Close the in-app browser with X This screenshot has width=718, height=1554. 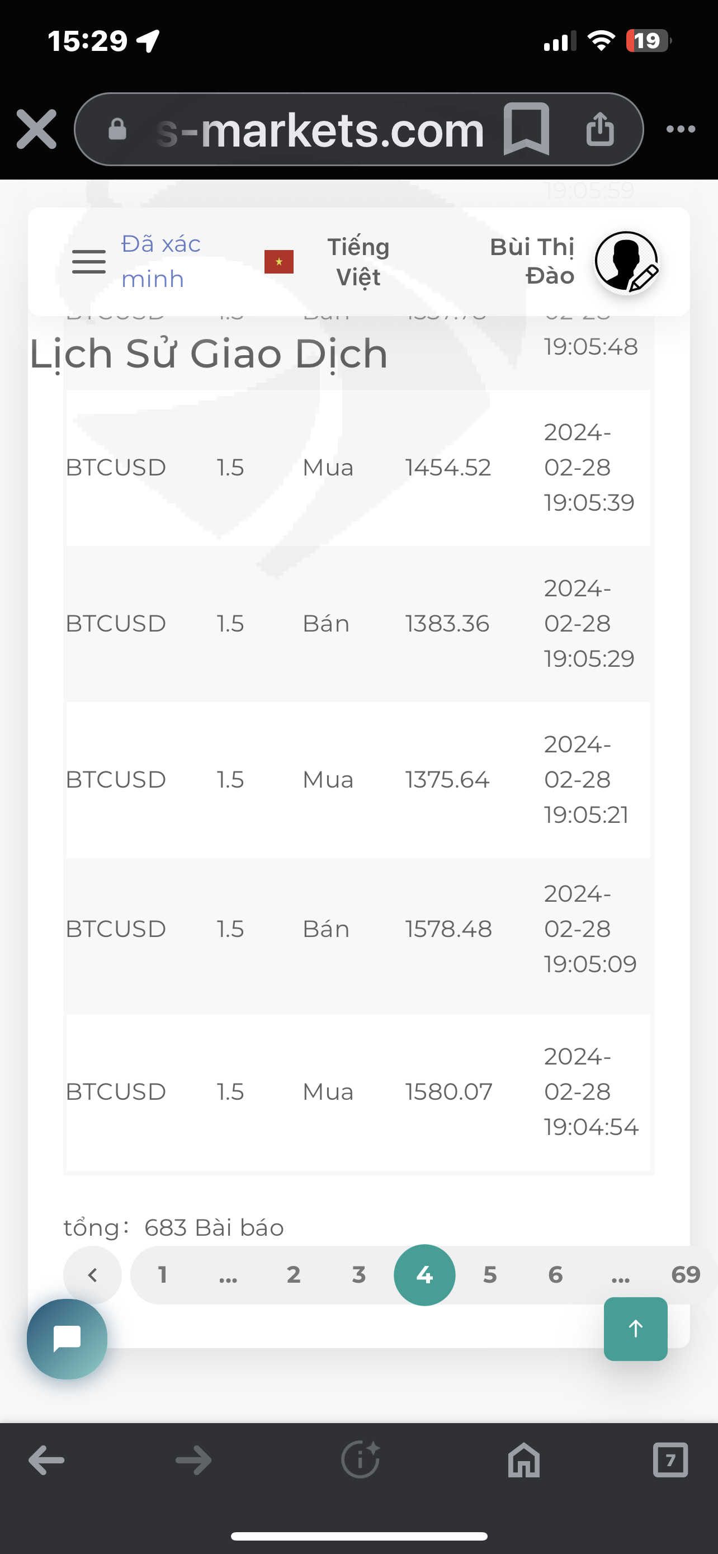point(37,129)
